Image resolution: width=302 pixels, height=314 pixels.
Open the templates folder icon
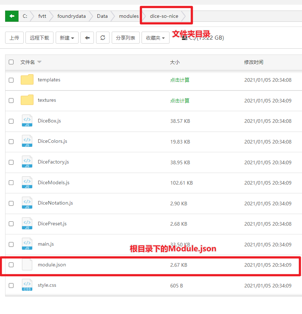[x=27, y=80]
